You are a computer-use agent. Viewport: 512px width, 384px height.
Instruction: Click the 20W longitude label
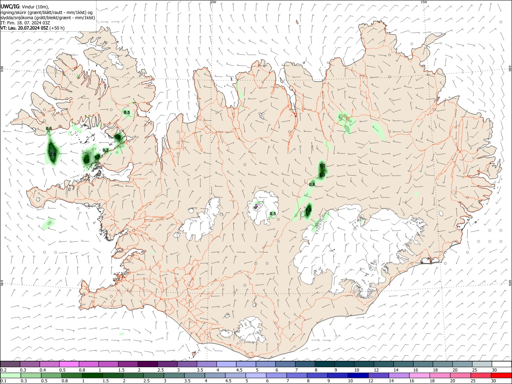coord(213,2)
